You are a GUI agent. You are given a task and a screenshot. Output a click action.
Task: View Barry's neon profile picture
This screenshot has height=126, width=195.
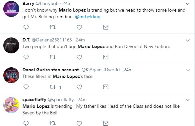[x=11, y=9]
